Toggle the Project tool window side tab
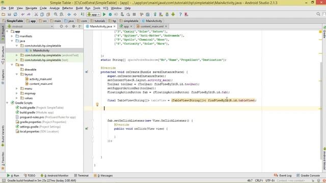Screen dimensions: 326x183 pyautogui.click(x=3, y=33)
